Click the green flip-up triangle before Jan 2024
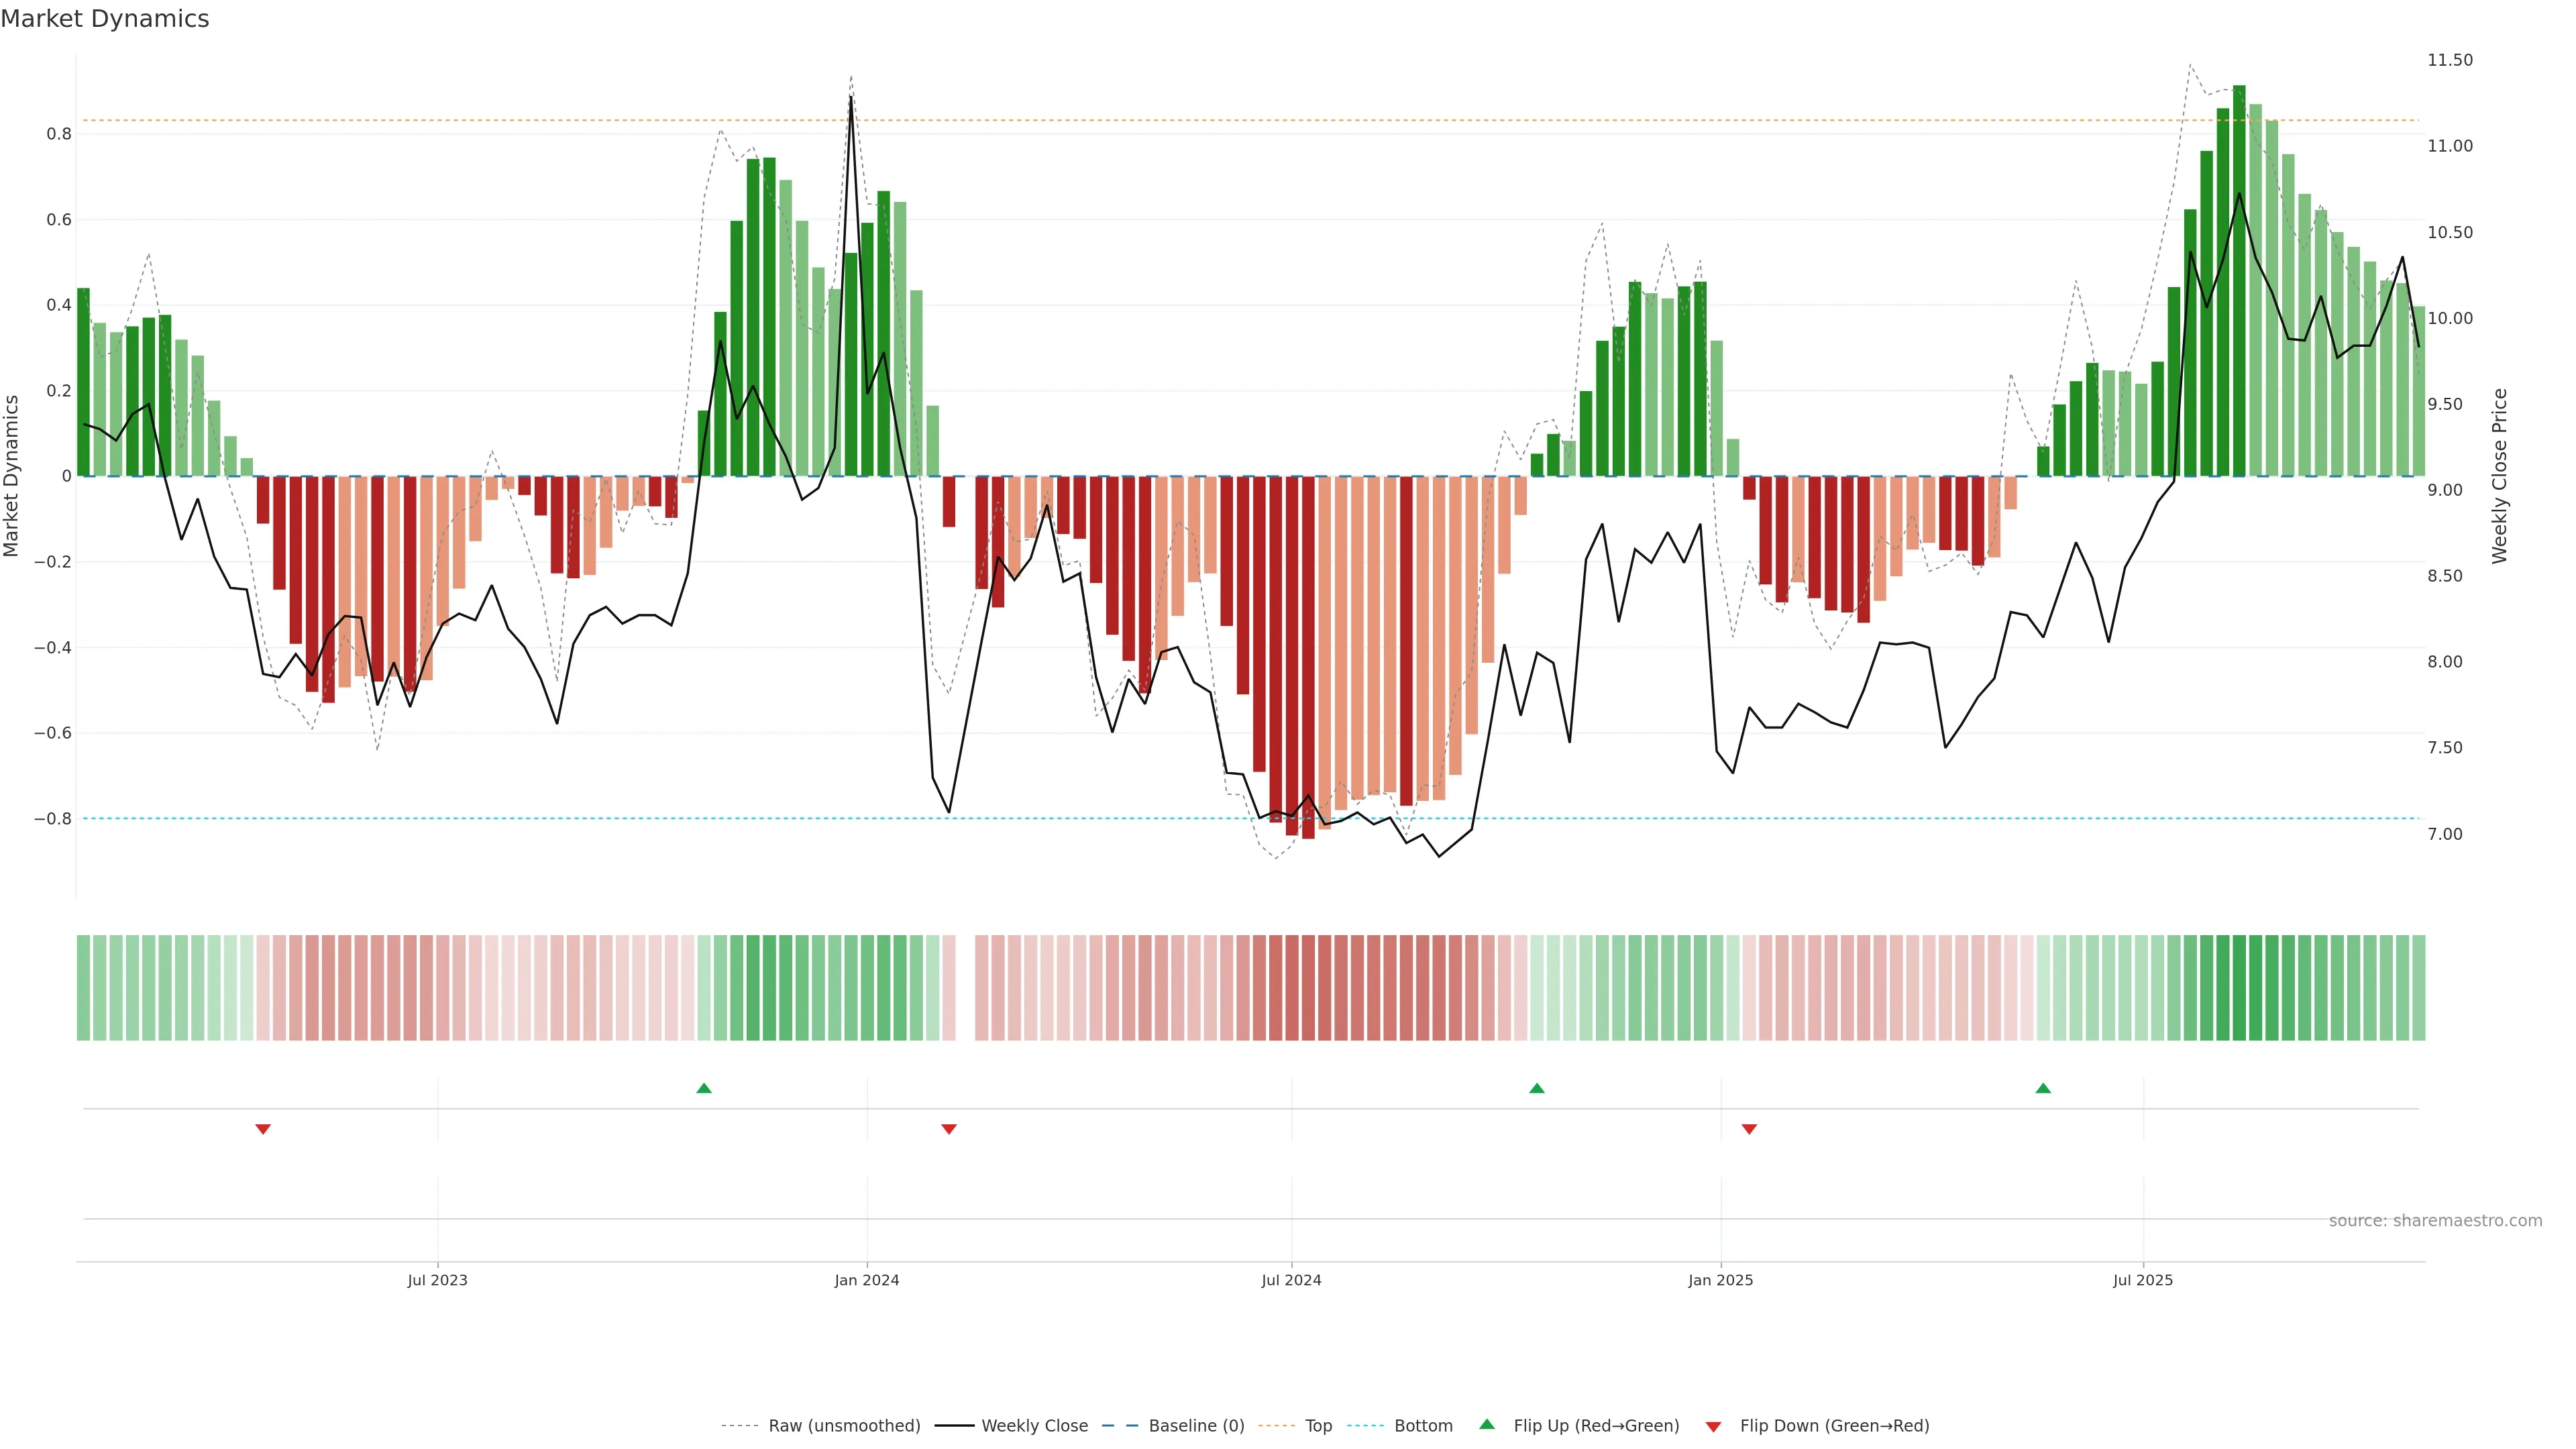Screen dimensions: 2576x1449 (704, 1088)
